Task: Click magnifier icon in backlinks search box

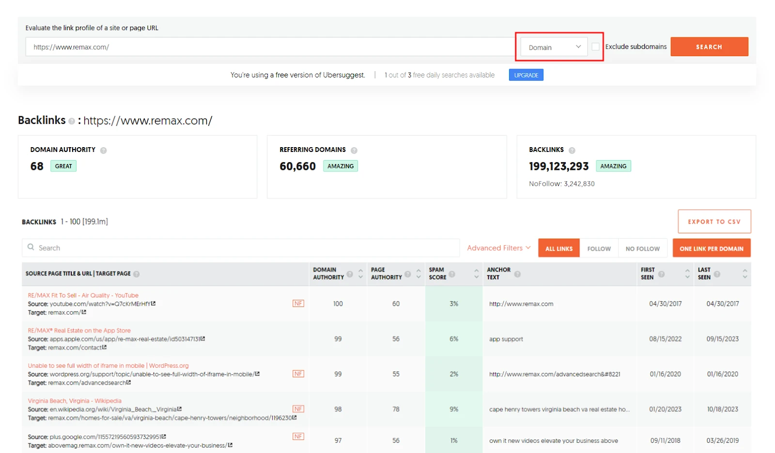Action: tap(31, 247)
